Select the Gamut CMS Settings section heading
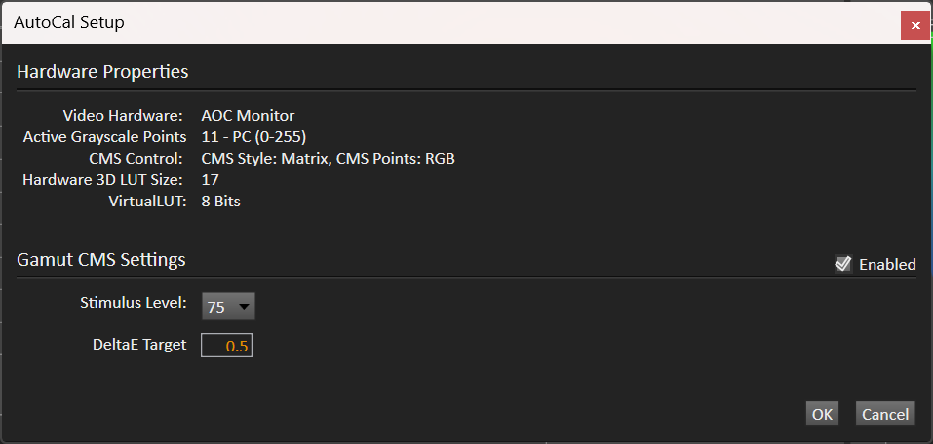933x444 pixels. point(101,260)
